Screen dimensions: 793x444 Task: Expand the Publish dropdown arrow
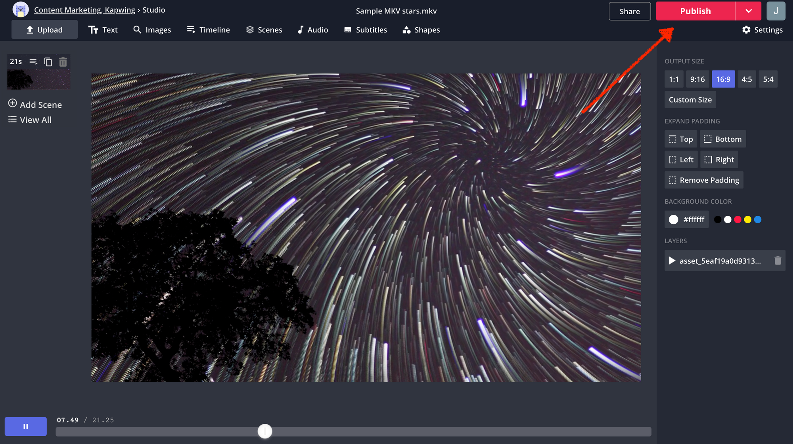click(748, 11)
